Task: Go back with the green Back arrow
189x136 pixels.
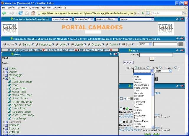Action: [4, 13]
